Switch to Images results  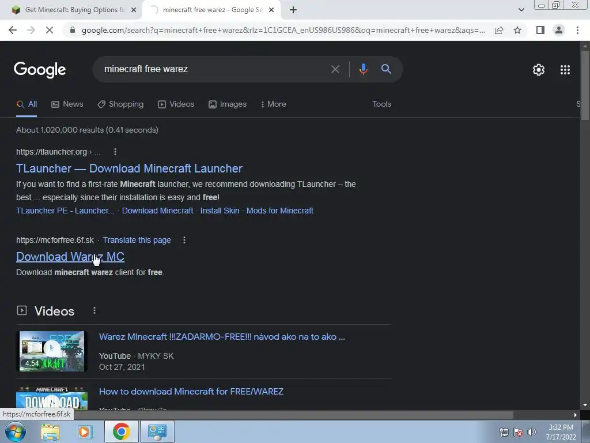click(x=227, y=104)
